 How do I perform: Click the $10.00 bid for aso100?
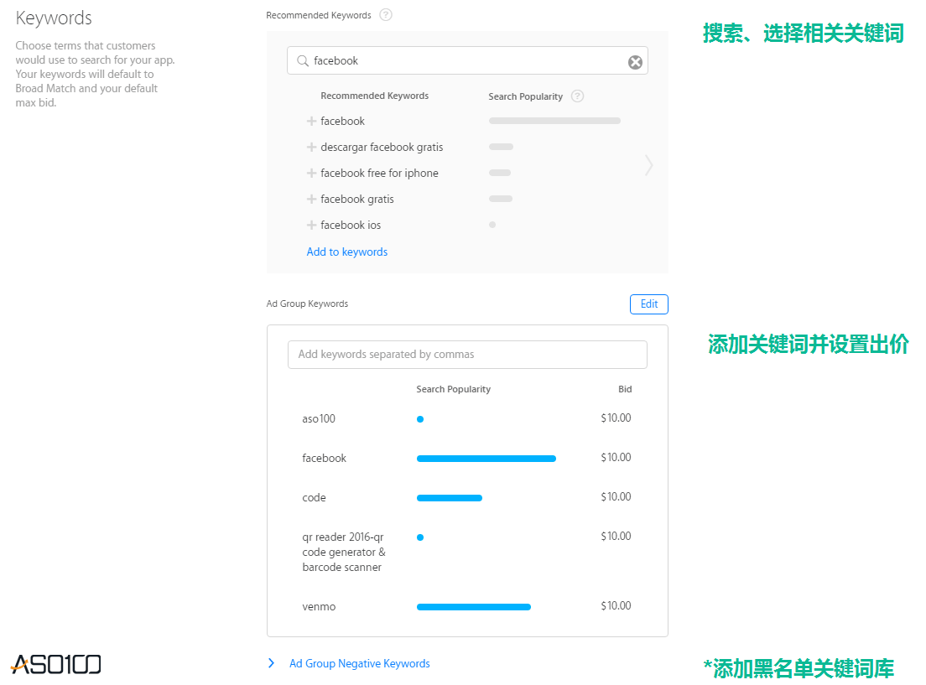coord(616,418)
